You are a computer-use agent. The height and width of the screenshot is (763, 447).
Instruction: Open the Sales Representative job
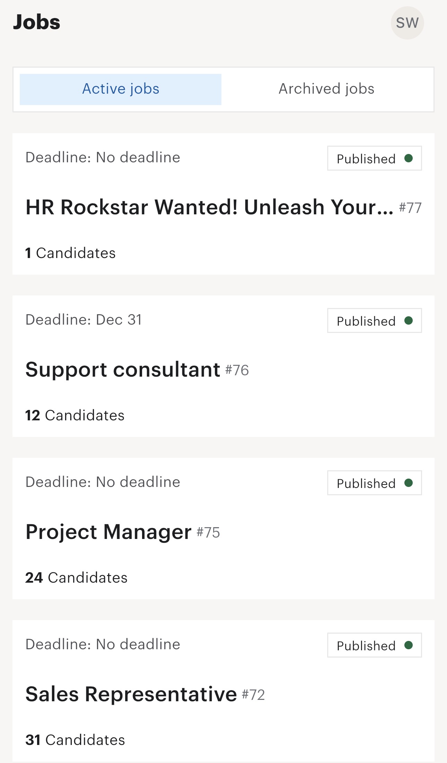(x=131, y=694)
